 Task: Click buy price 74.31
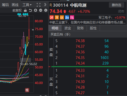80,76
